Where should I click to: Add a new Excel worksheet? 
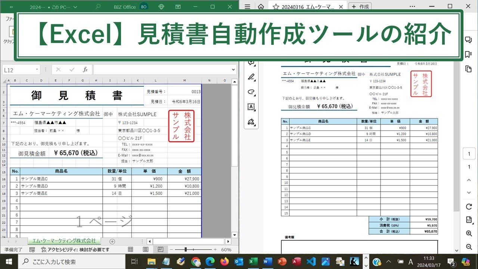pyautogui.click(x=112, y=241)
